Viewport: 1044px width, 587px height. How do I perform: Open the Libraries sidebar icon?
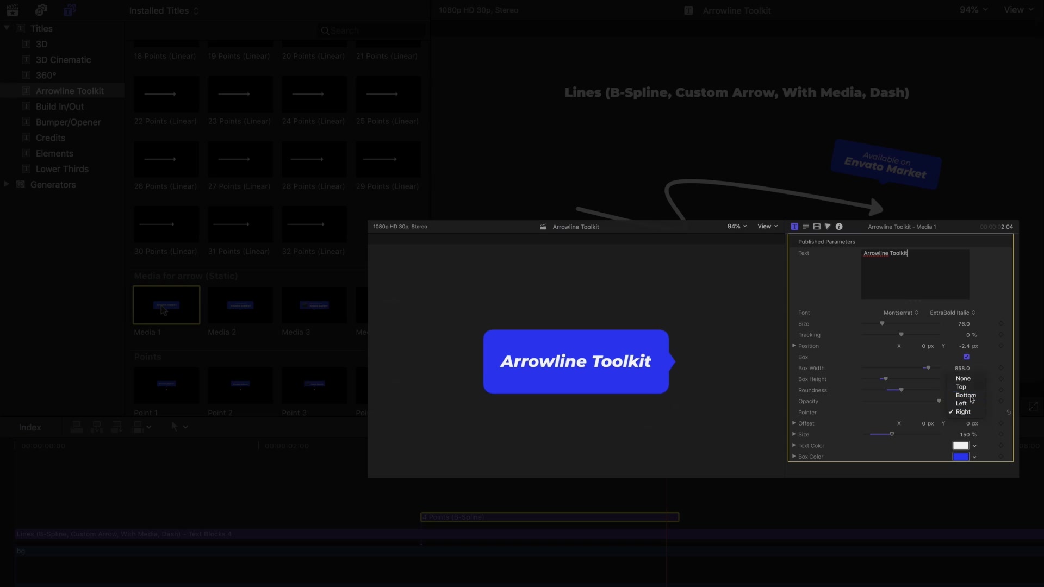tap(13, 10)
